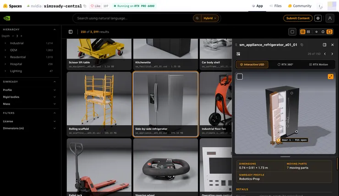
Task: Collapse the Filters section
Action: [x=55, y=113]
